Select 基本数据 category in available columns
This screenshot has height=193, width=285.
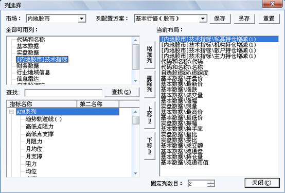click(x=28, y=46)
